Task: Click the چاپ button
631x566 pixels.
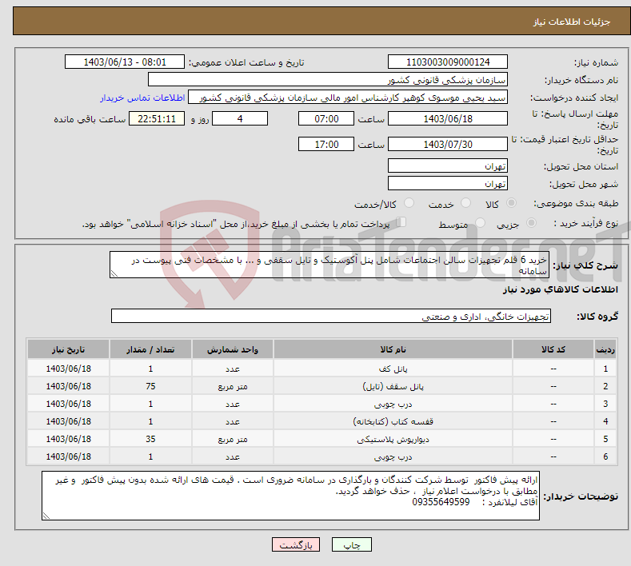Action: click(x=352, y=544)
